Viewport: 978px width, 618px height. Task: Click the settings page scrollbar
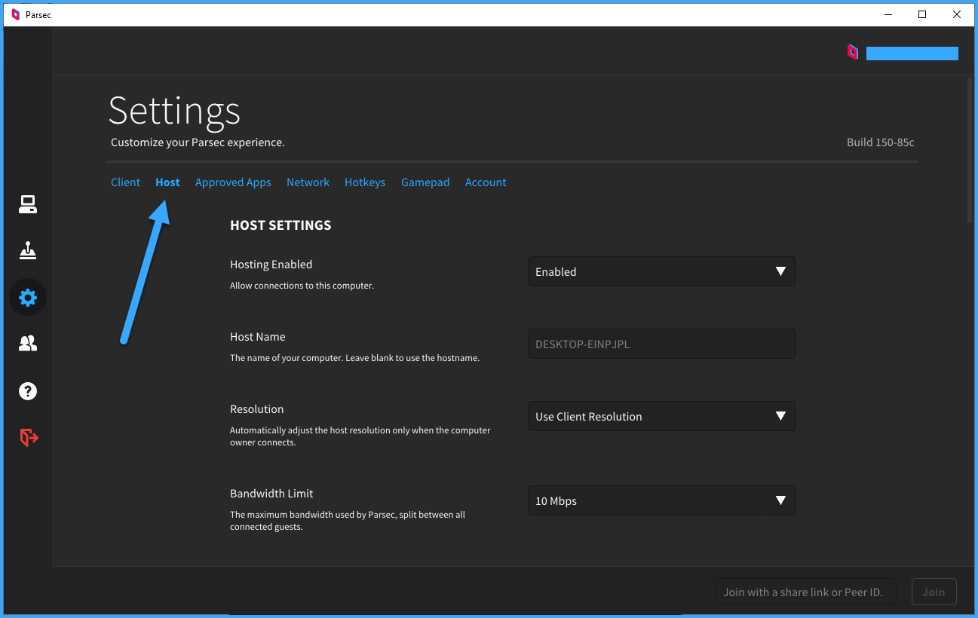pos(970,150)
